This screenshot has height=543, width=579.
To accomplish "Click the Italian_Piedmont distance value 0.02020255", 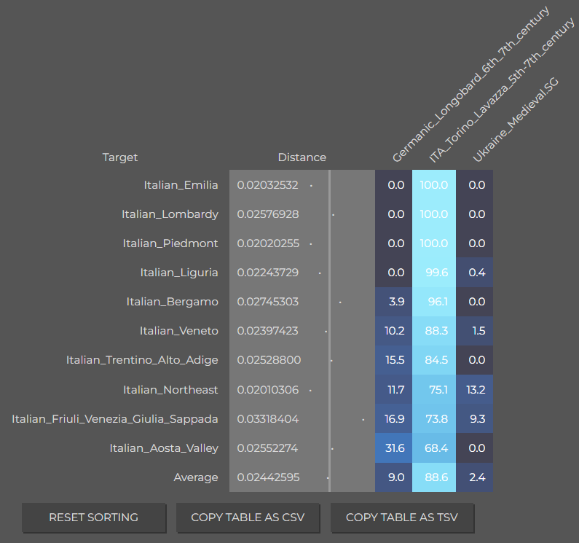I will coord(268,243).
